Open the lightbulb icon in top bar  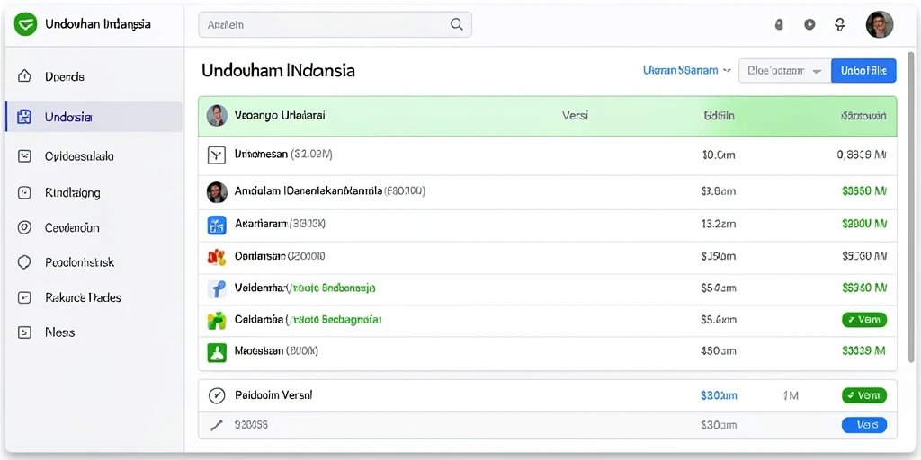(x=840, y=24)
